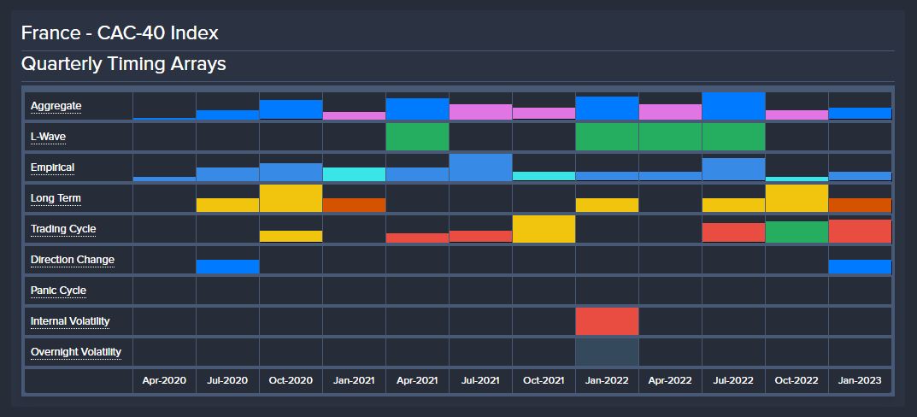The height and width of the screenshot is (417, 917).
Task: Click the red Internal Volatility bar in Jan-2022
Action: [x=607, y=321]
